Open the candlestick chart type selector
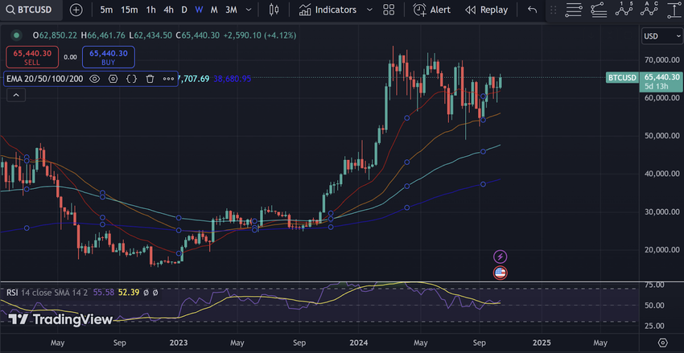 pyautogui.click(x=274, y=10)
